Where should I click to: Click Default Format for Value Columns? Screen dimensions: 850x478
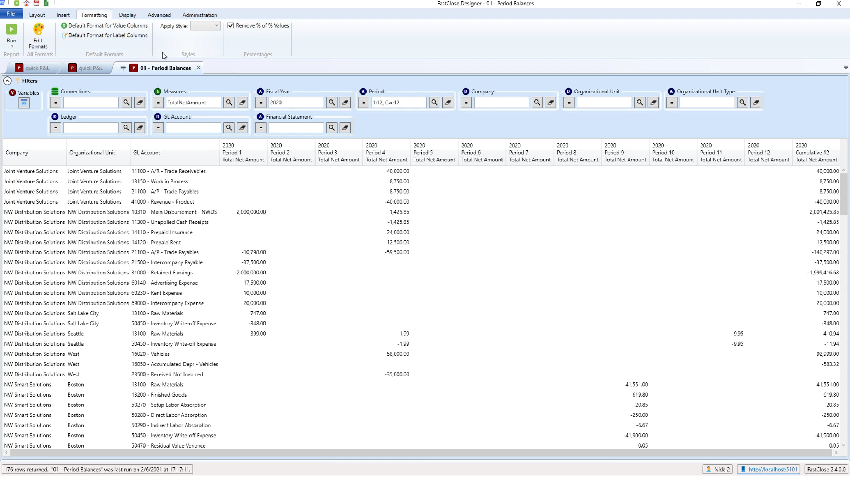pos(108,25)
